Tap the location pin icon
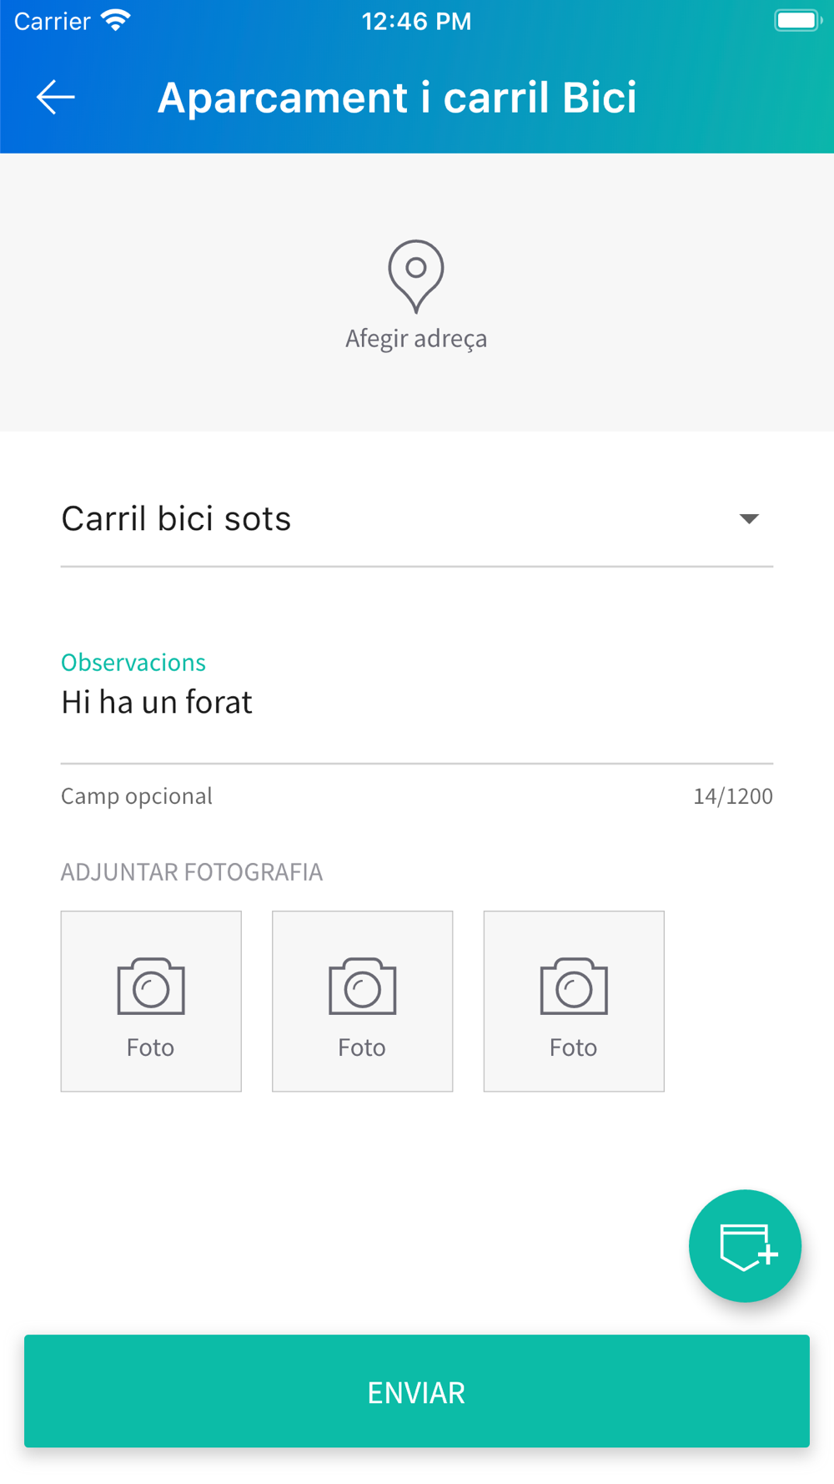 pos(416,276)
